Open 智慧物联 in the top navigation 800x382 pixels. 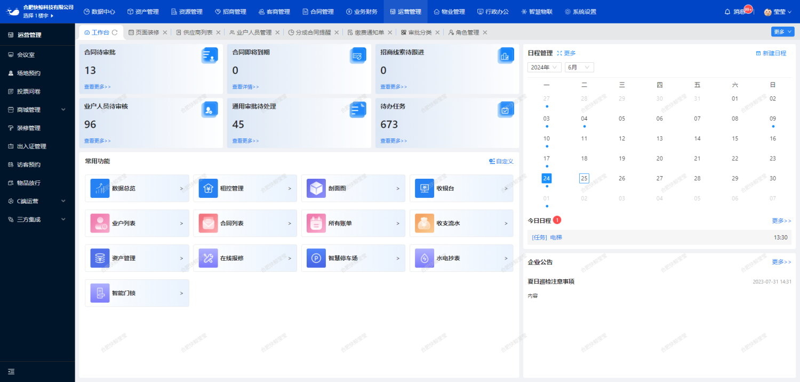point(537,12)
